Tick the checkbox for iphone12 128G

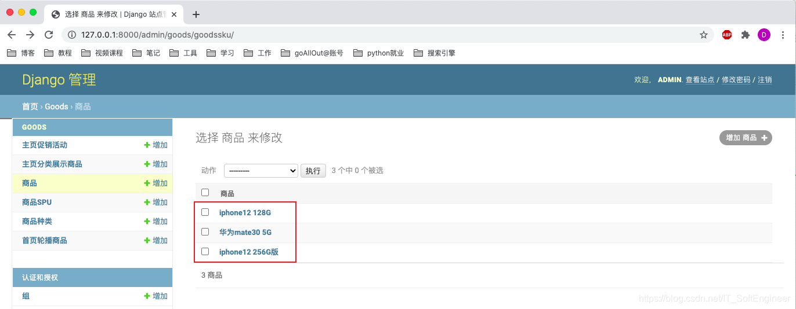point(205,212)
